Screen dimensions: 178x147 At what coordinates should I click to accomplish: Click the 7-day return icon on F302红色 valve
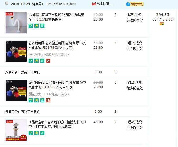(x=31, y=100)
